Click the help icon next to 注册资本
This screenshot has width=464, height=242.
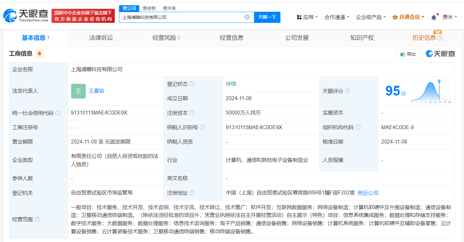pyautogui.click(x=192, y=113)
